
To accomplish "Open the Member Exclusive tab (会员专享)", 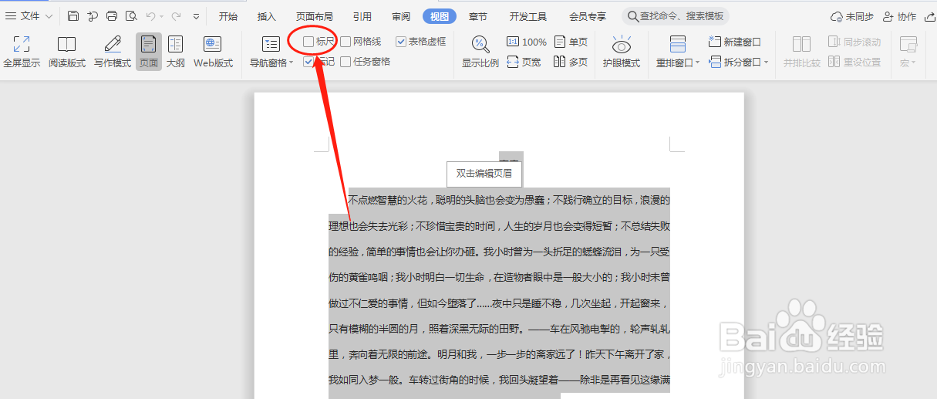I will [x=588, y=16].
